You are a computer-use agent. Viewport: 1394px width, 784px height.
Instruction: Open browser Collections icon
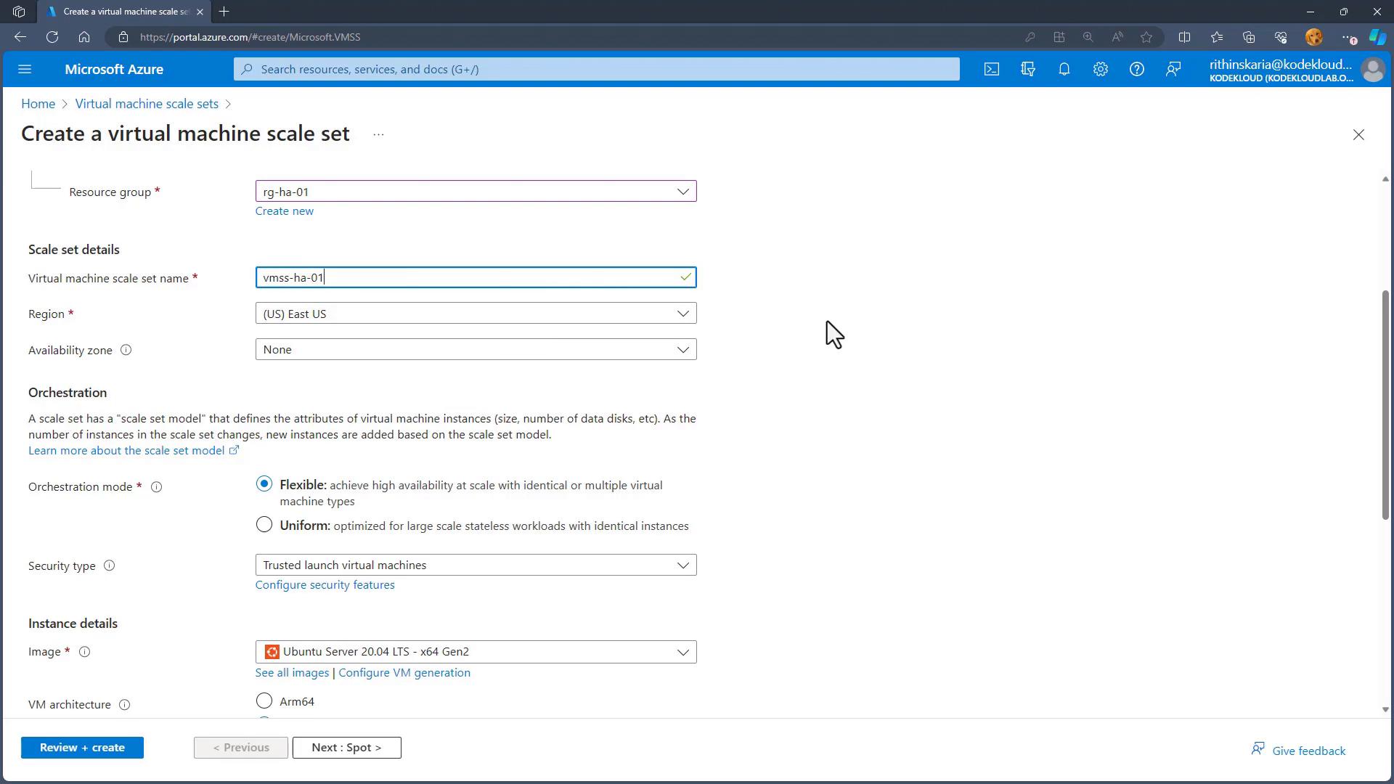[x=1249, y=37]
